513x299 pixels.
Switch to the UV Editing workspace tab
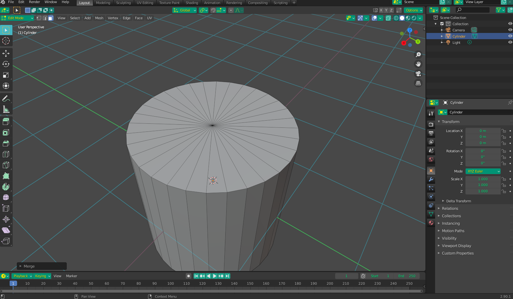145,3
